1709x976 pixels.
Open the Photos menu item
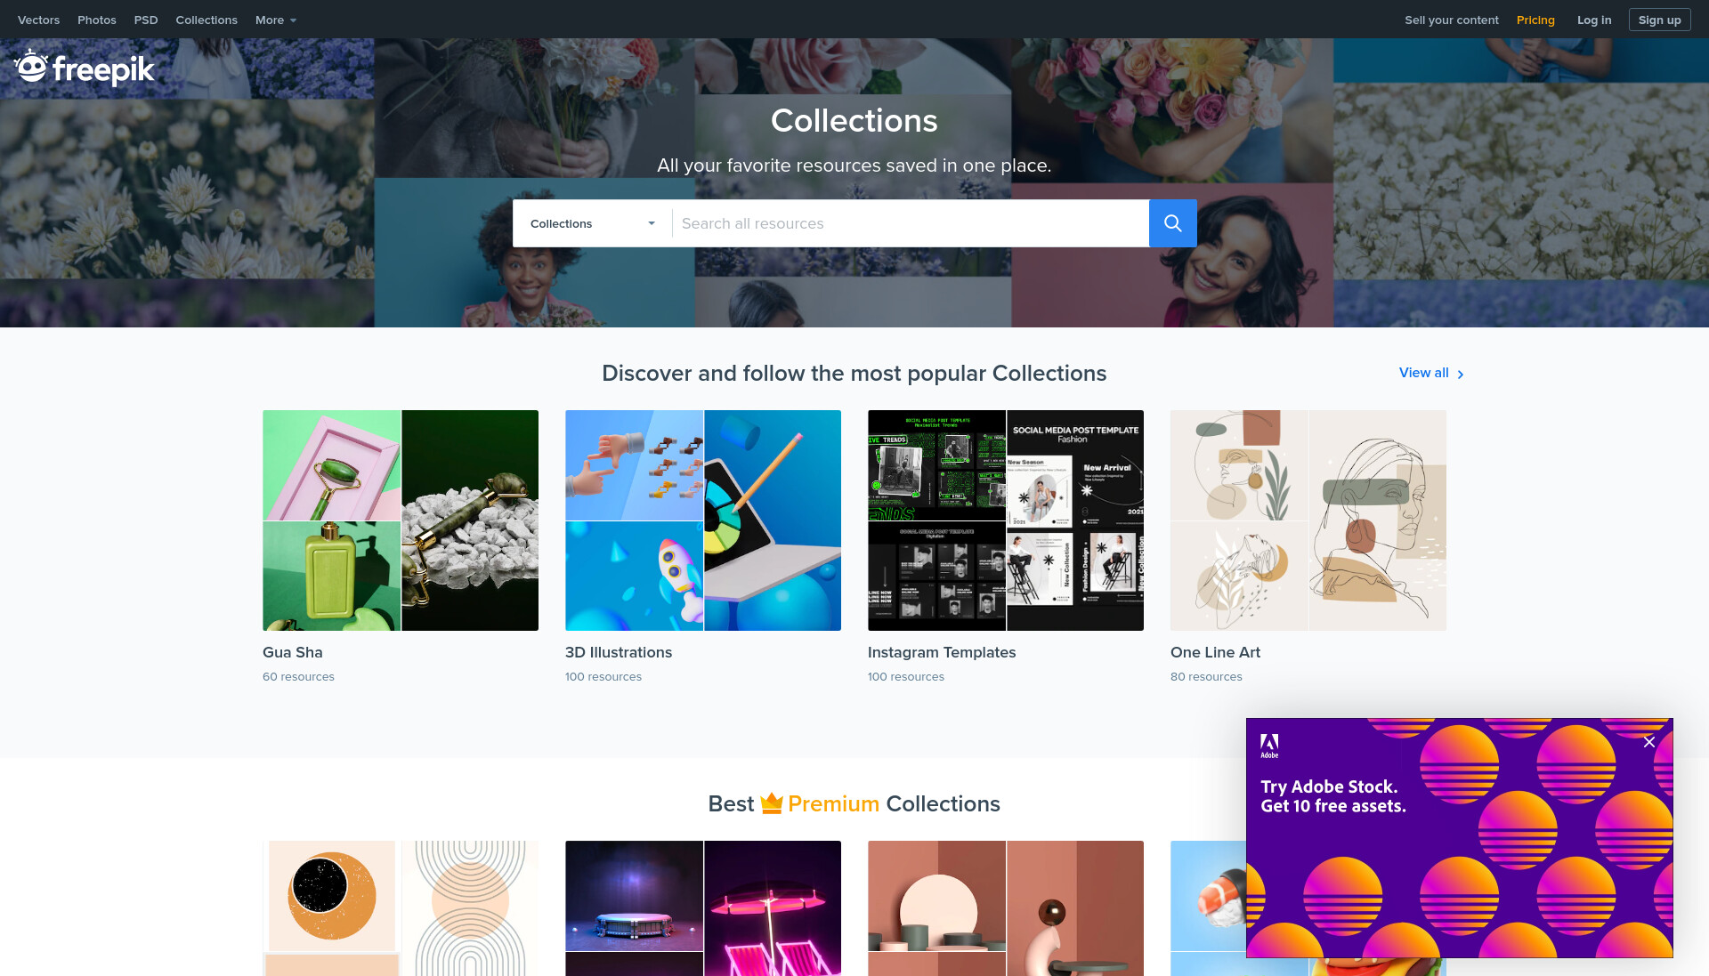tap(96, 20)
